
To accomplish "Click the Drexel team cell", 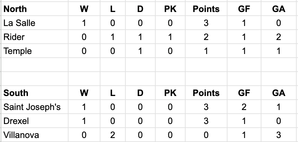I will tap(34, 121).
